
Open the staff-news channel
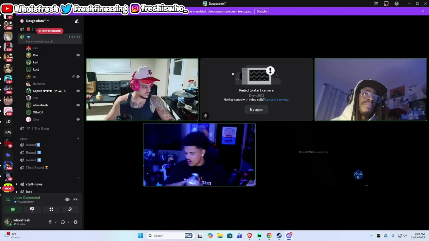(50, 184)
